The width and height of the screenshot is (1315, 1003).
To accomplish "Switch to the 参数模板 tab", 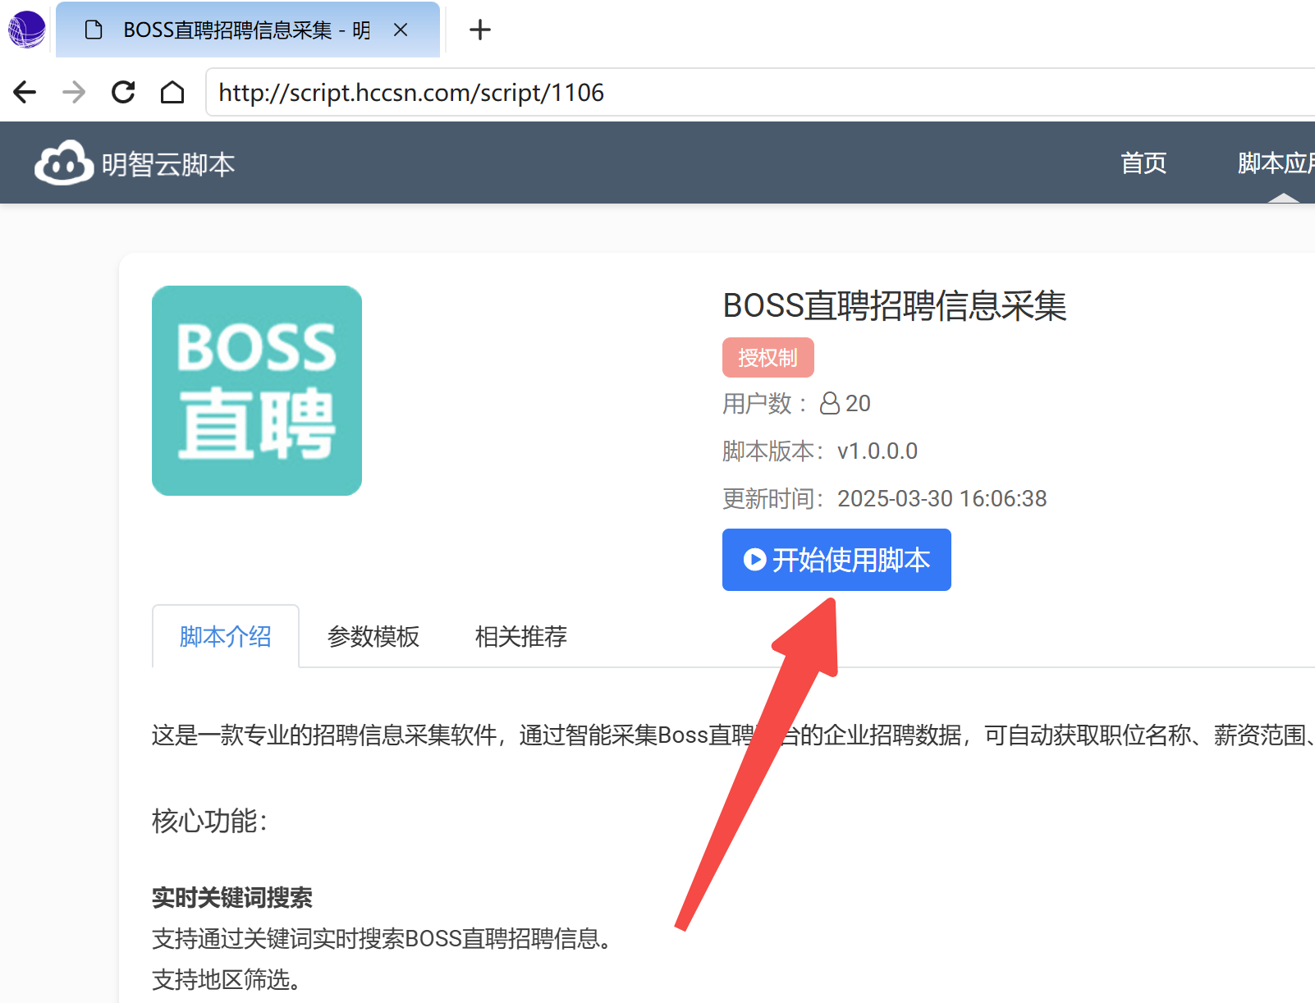I will coord(373,636).
